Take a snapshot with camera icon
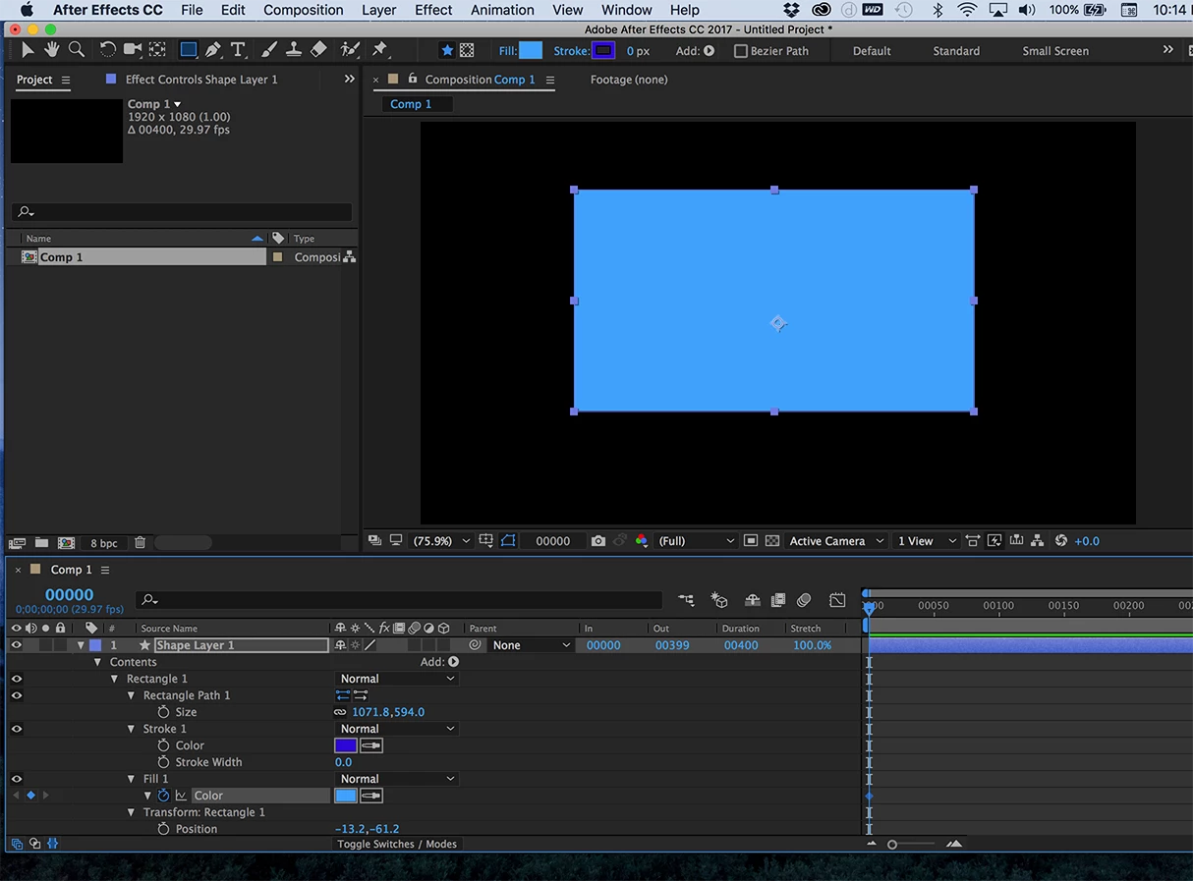This screenshot has width=1193, height=881. (598, 541)
